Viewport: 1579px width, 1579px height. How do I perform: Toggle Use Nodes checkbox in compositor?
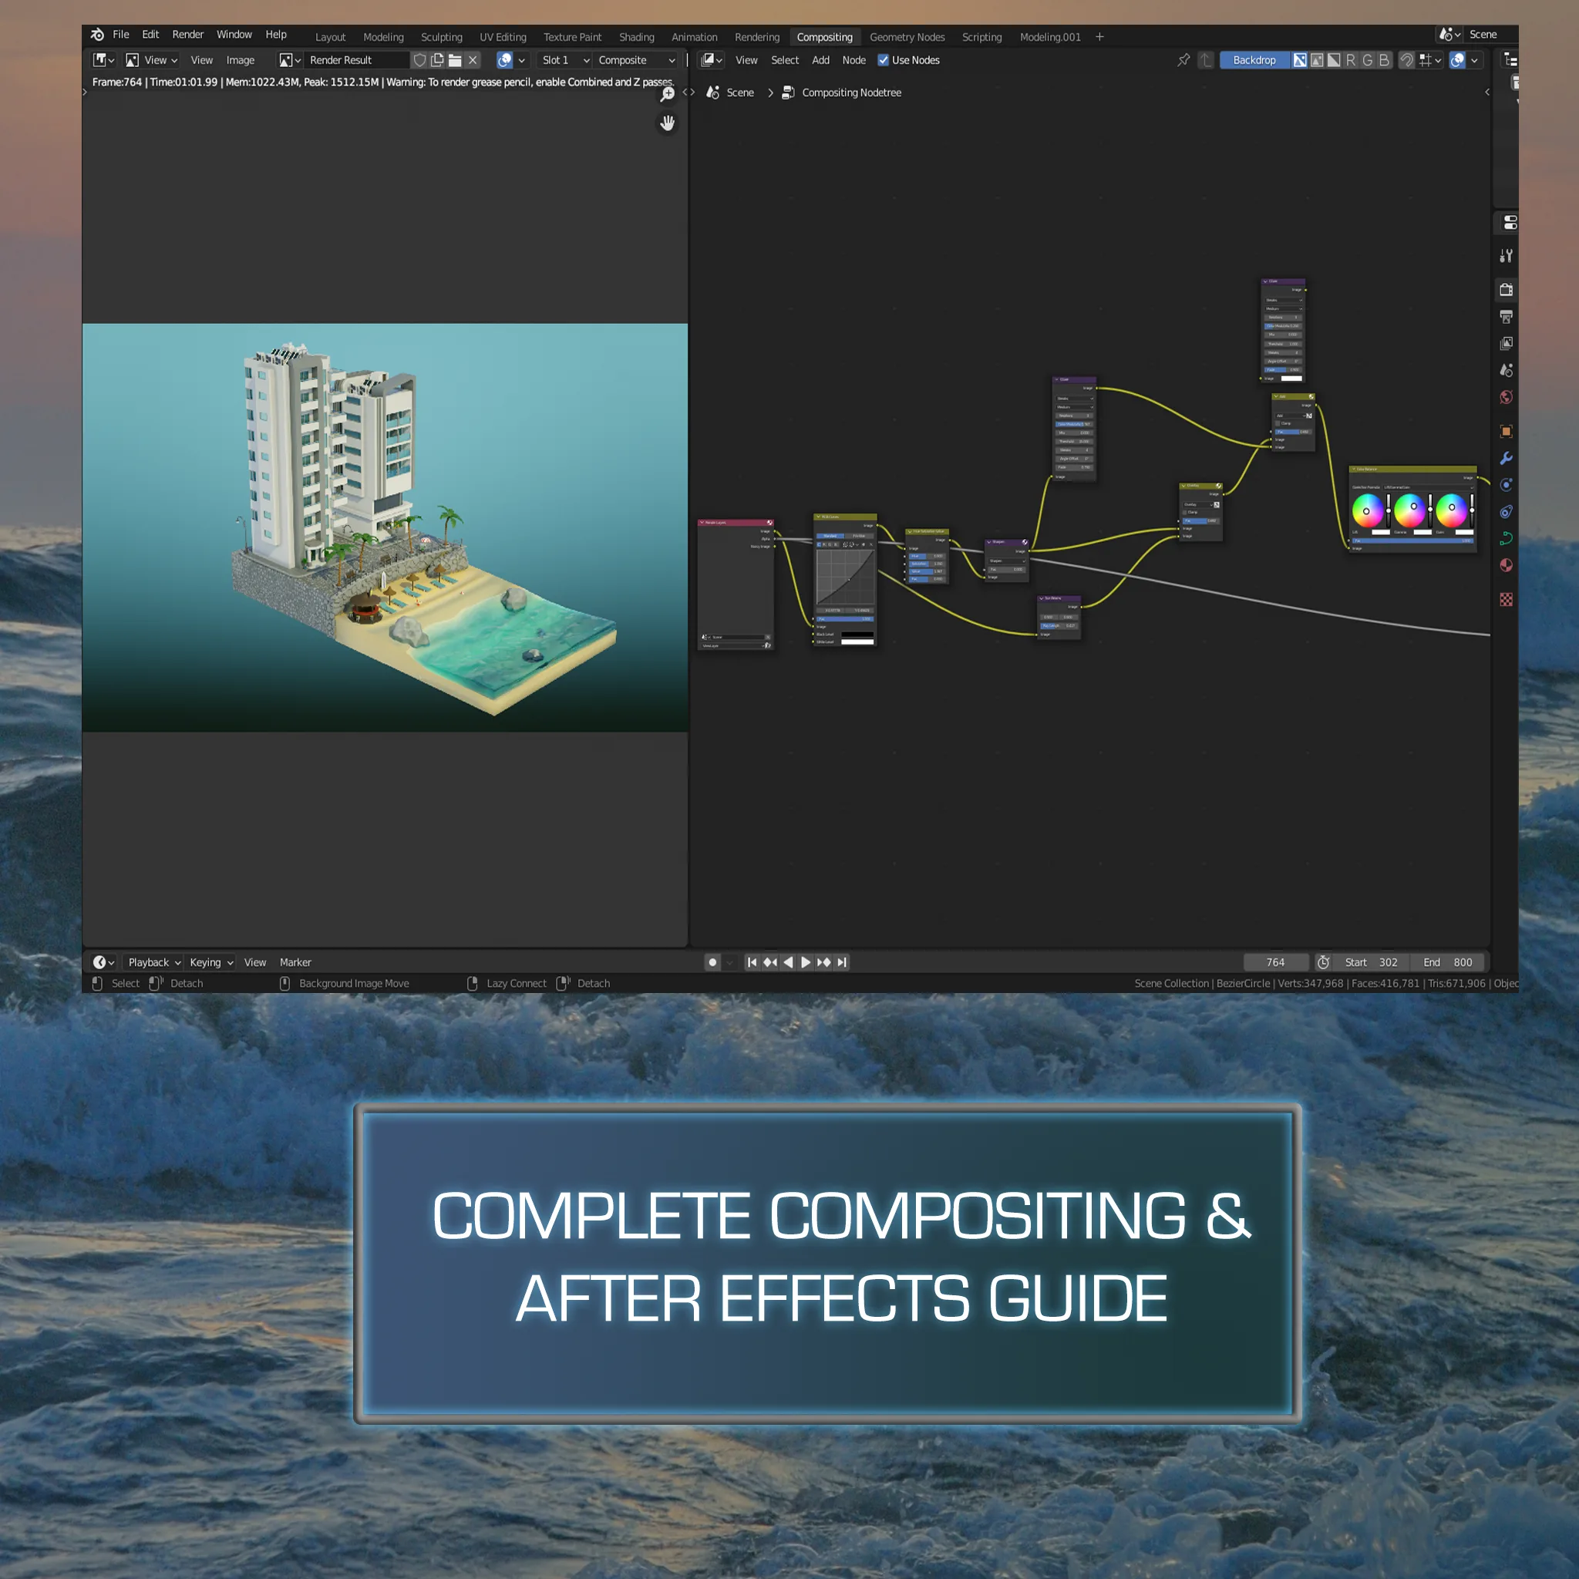coord(887,61)
